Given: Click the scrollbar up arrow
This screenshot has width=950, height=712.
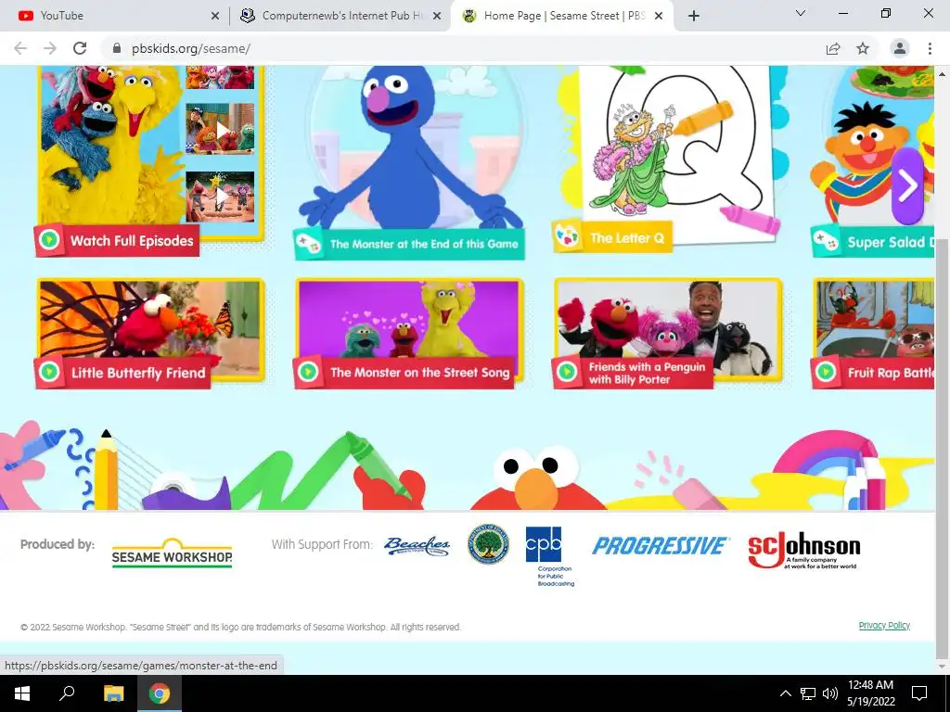Looking at the screenshot, I should 943,73.
